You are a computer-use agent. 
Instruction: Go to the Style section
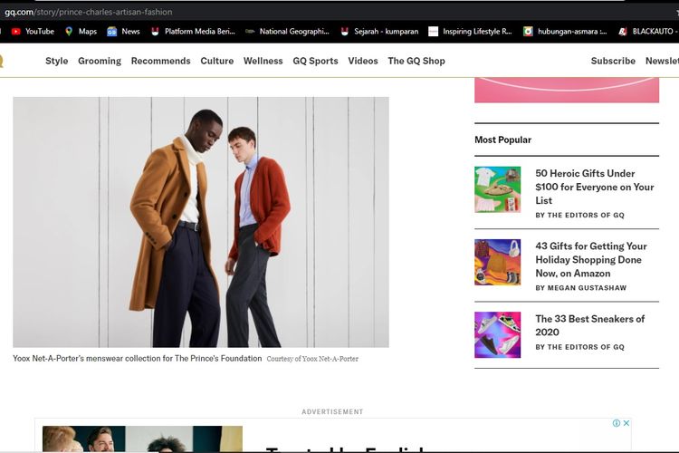pos(57,61)
